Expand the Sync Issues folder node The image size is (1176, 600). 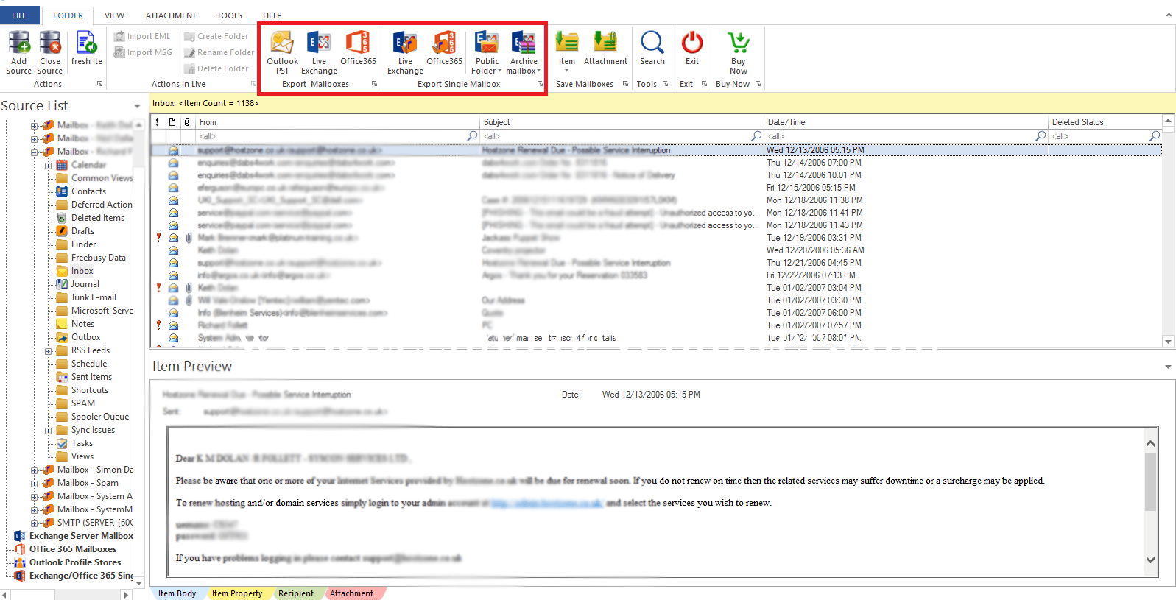click(49, 430)
